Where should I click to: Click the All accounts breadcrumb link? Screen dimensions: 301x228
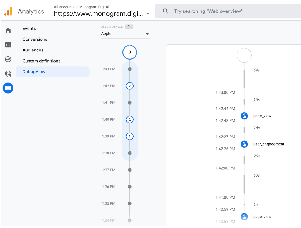pos(64,7)
